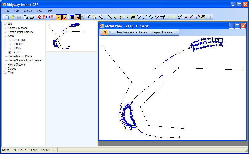This screenshot has height=154, width=249.
Task: Expand the TINs tree node
Action: [x=5, y=73]
